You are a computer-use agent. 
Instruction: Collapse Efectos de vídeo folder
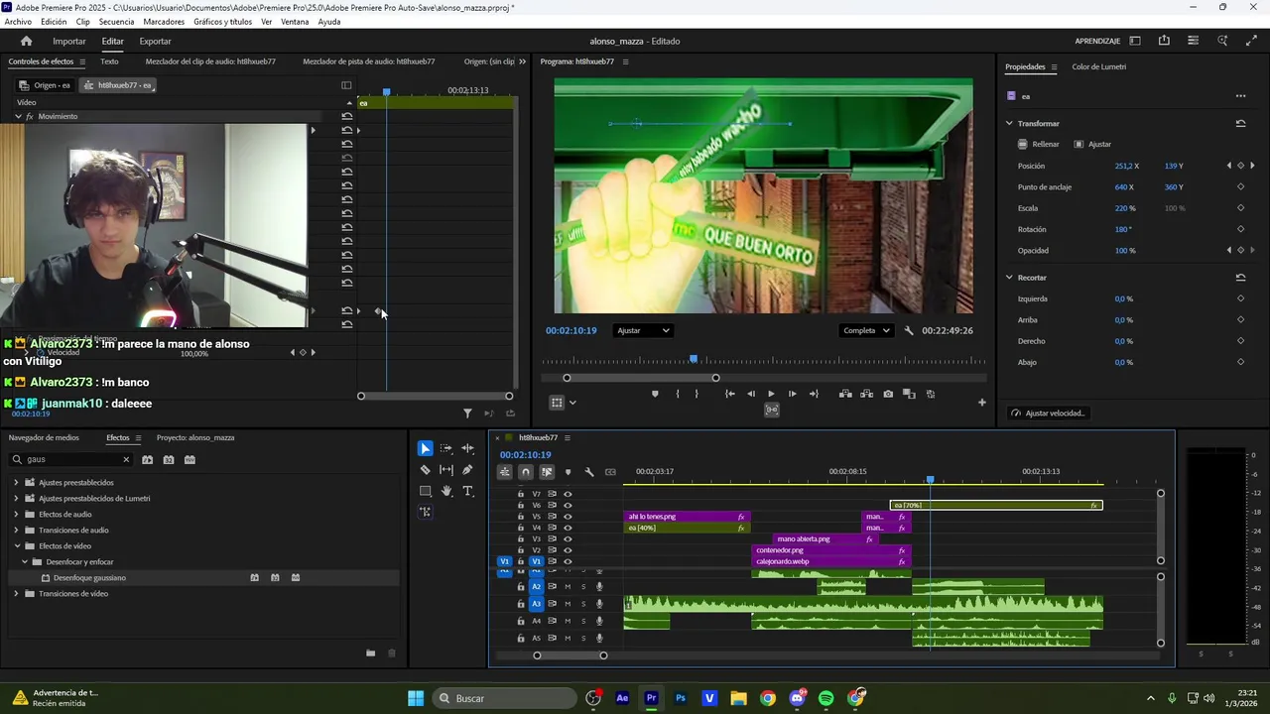click(x=16, y=546)
